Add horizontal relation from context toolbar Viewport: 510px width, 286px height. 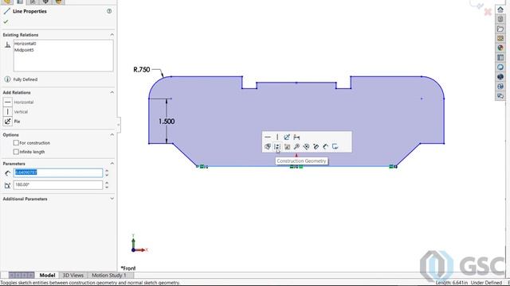(268, 137)
